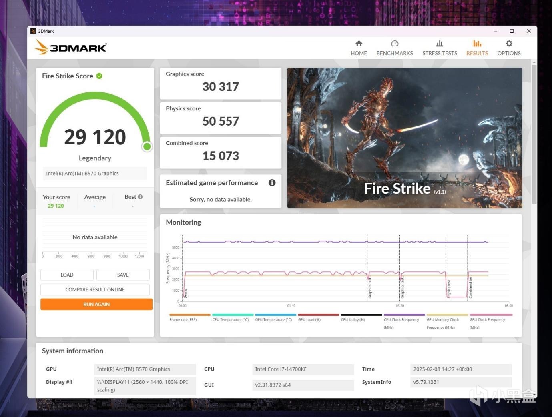
Task: Click the SAVE button
Action: point(123,275)
